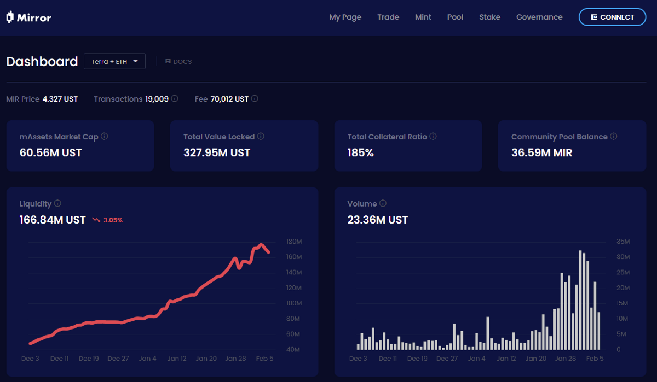Open the Transactions info icon
The width and height of the screenshot is (657, 382).
175,99
